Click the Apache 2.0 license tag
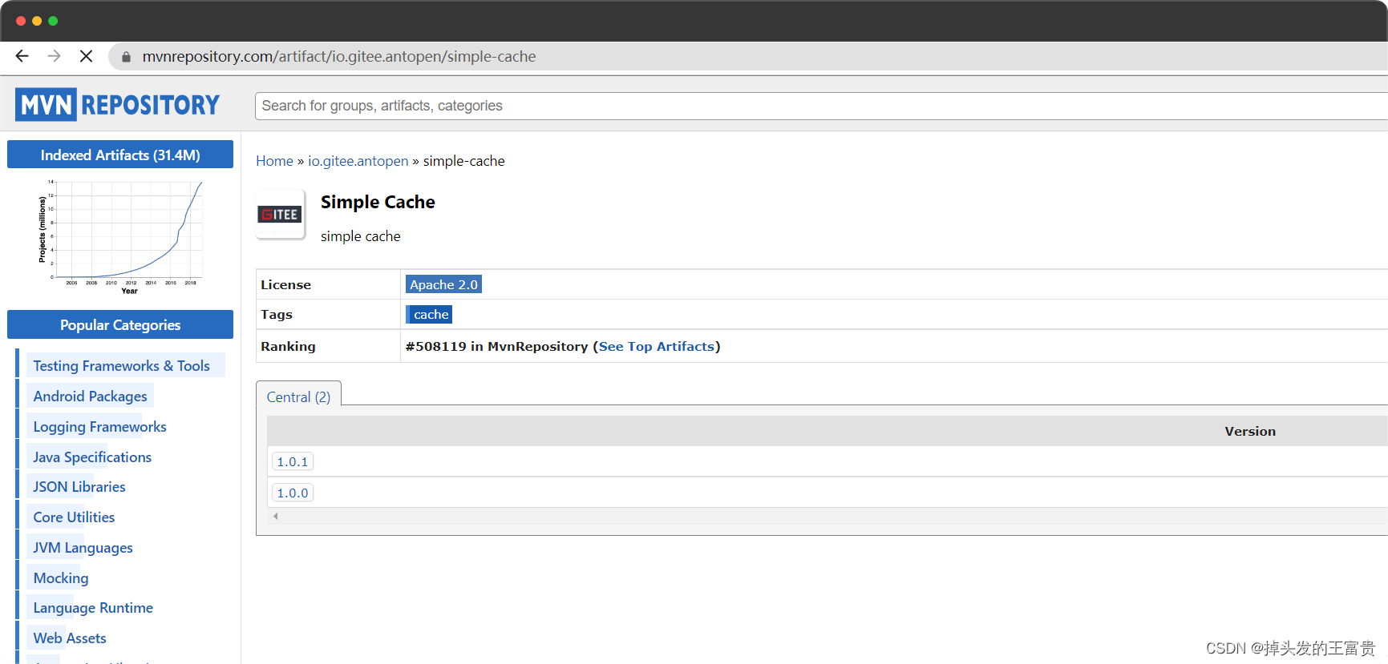 (443, 284)
